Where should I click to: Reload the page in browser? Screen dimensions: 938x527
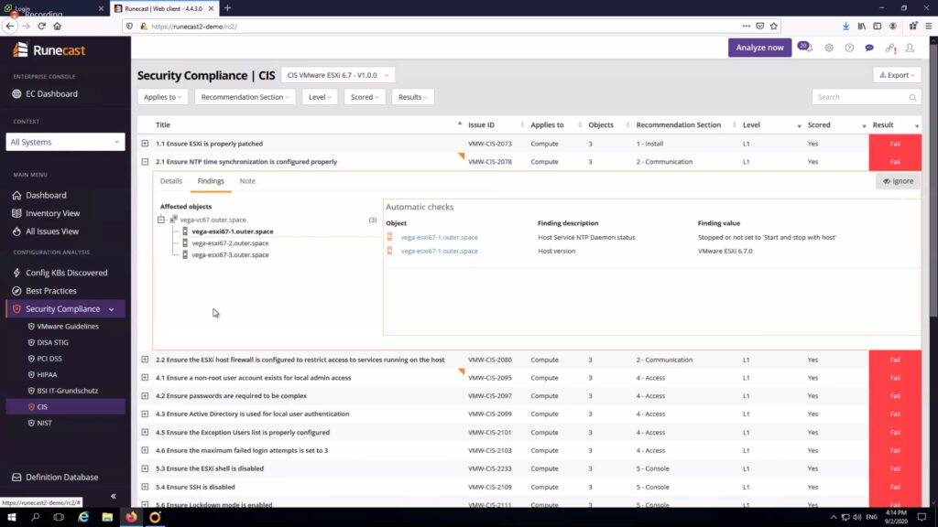click(42, 27)
